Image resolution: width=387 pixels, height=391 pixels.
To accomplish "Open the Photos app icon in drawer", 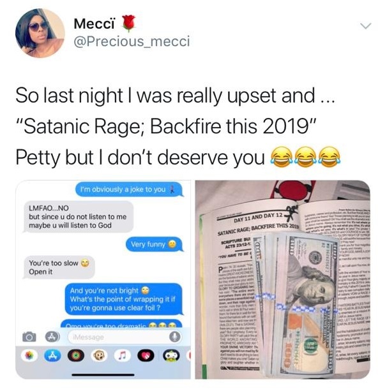I will [x=29, y=355].
